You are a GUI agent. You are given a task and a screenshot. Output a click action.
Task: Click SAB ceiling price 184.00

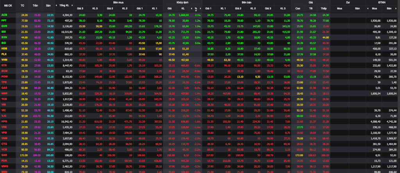coord(37,155)
